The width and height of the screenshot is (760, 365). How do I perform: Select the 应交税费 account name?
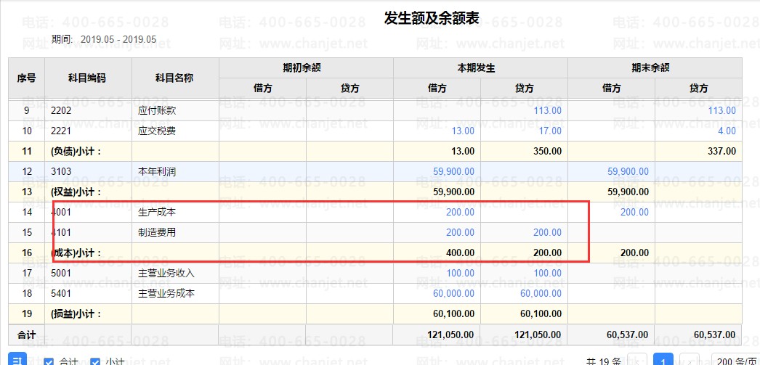pyautogui.click(x=156, y=131)
